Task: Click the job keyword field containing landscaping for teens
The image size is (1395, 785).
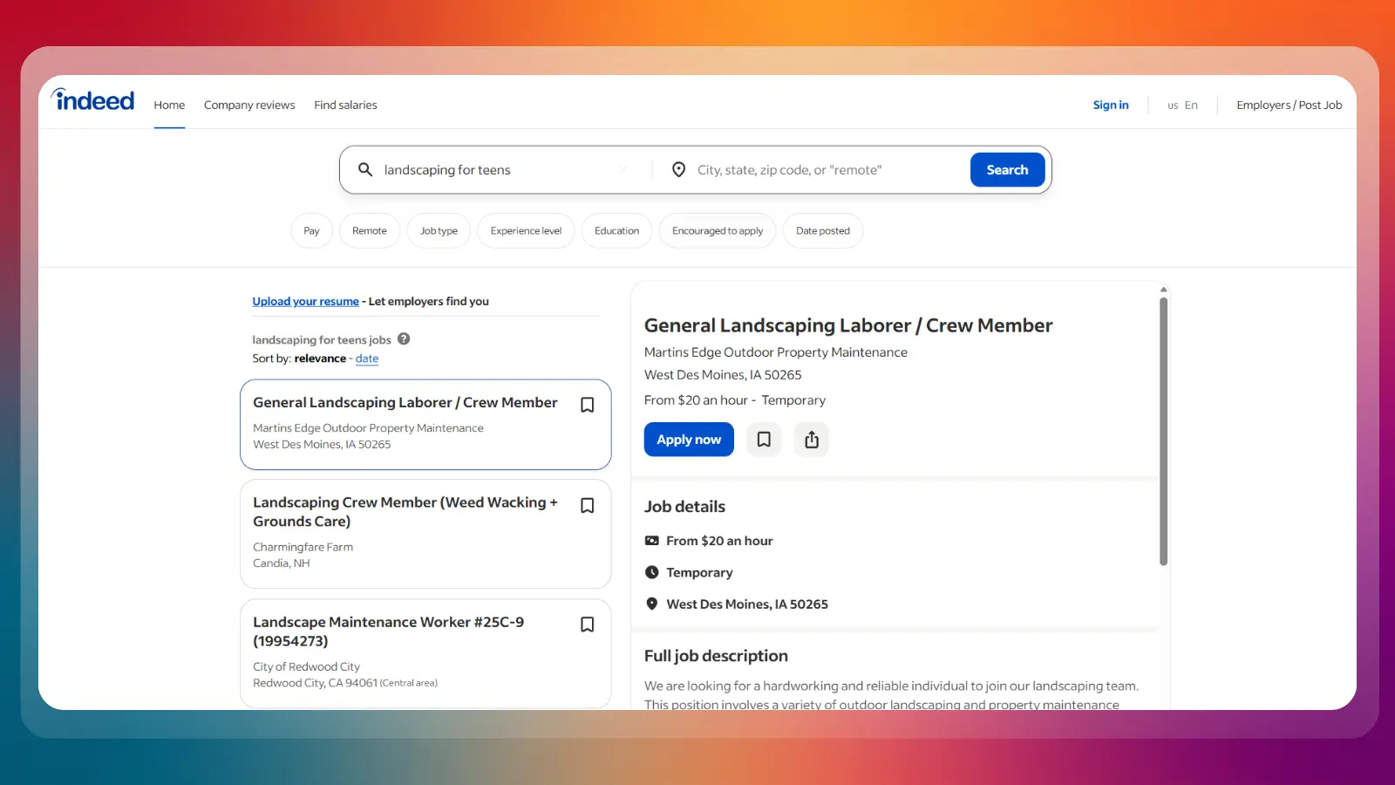Action: pyautogui.click(x=497, y=170)
